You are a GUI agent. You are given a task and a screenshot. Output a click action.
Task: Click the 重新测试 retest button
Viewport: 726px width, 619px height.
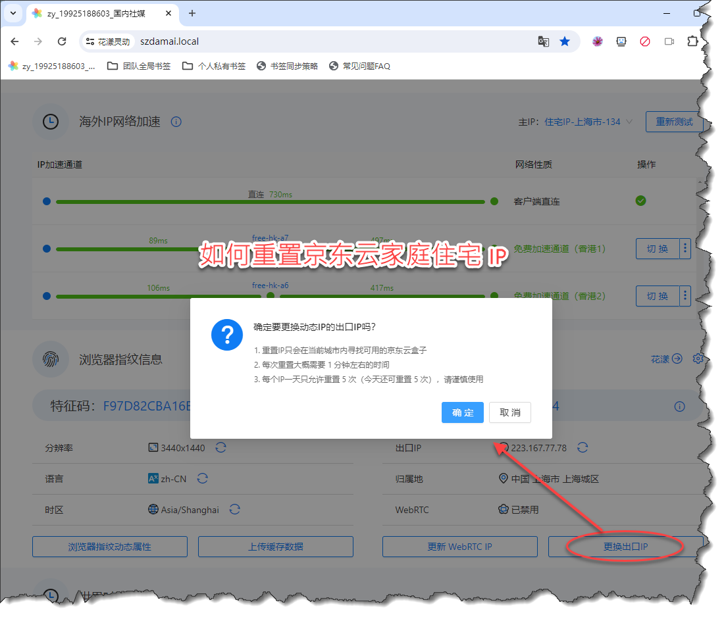coord(674,122)
